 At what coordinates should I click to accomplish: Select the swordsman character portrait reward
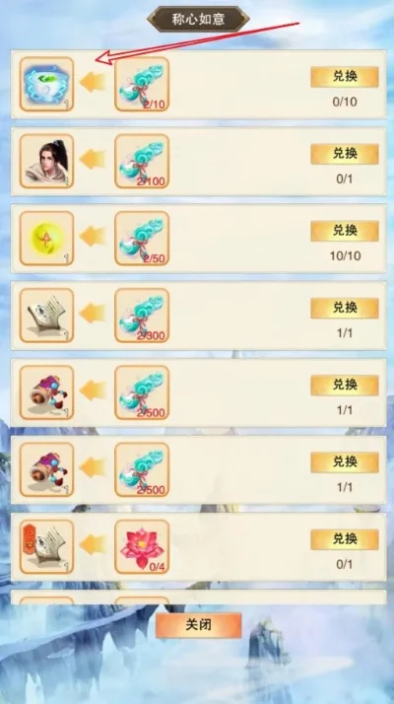[x=46, y=161]
